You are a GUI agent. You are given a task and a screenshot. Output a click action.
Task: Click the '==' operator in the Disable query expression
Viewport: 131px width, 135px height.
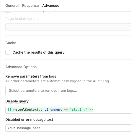pos(66,110)
